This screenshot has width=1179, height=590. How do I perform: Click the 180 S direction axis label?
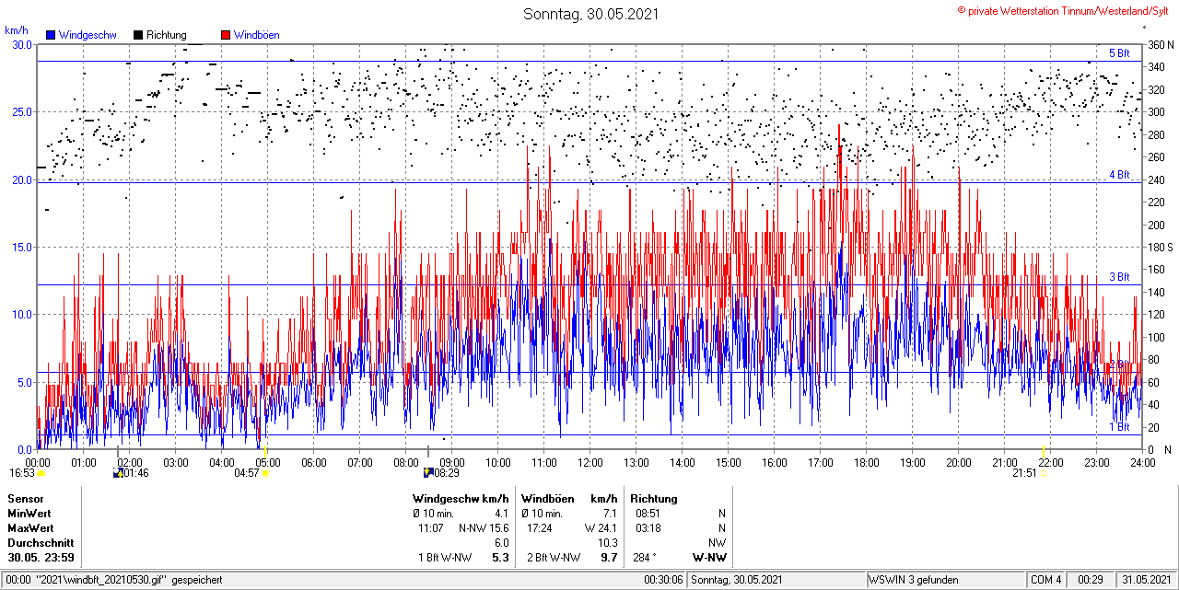click(x=1160, y=247)
